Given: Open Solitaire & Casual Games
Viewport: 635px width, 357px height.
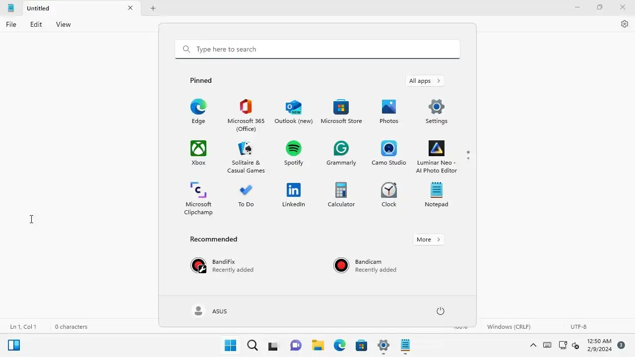Looking at the screenshot, I should coord(246,157).
